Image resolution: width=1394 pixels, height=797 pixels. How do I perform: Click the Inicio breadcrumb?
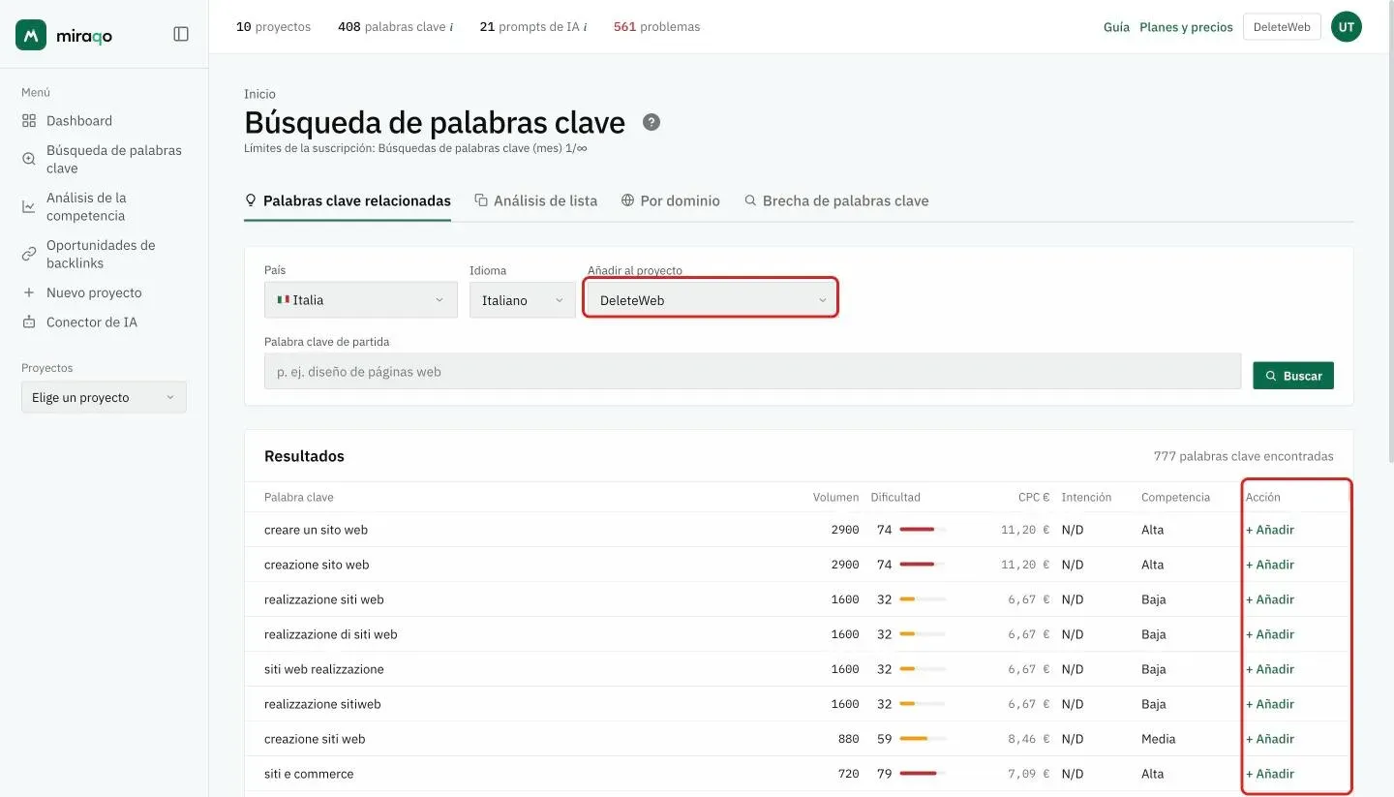259,94
